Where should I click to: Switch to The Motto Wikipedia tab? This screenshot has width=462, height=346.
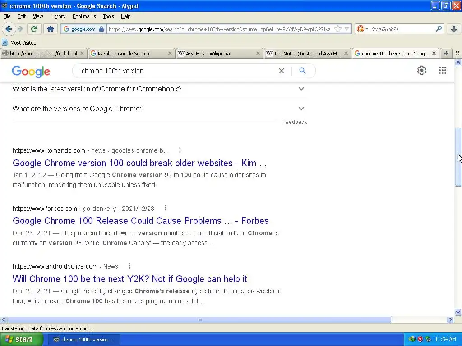pos(307,53)
